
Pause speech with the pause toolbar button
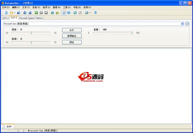(41, 13)
